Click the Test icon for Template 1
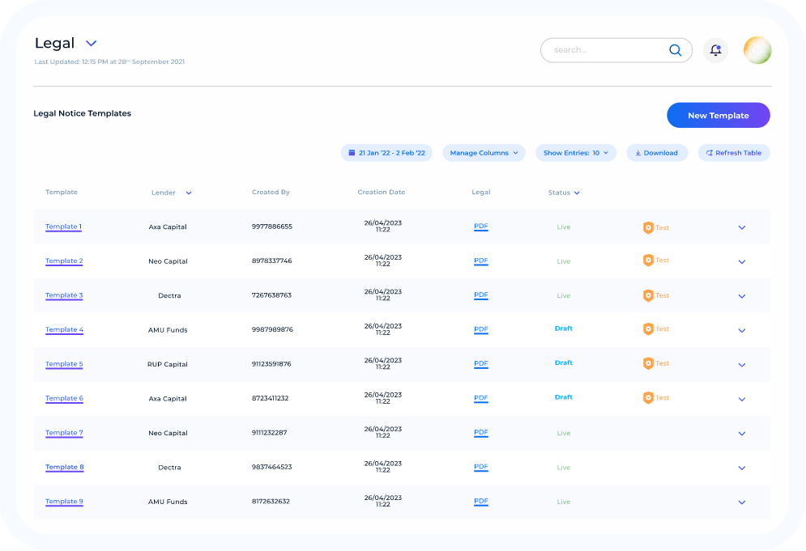 pos(648,227)
